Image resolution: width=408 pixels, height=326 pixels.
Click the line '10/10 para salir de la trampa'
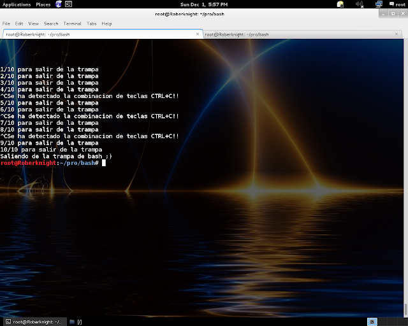pos(51,150)
